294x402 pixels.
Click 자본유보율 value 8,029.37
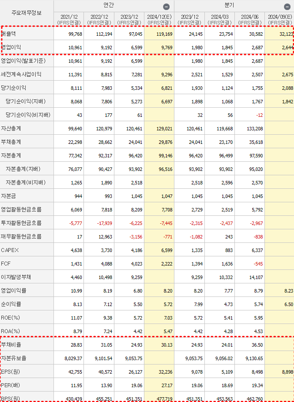click(73, 359)
